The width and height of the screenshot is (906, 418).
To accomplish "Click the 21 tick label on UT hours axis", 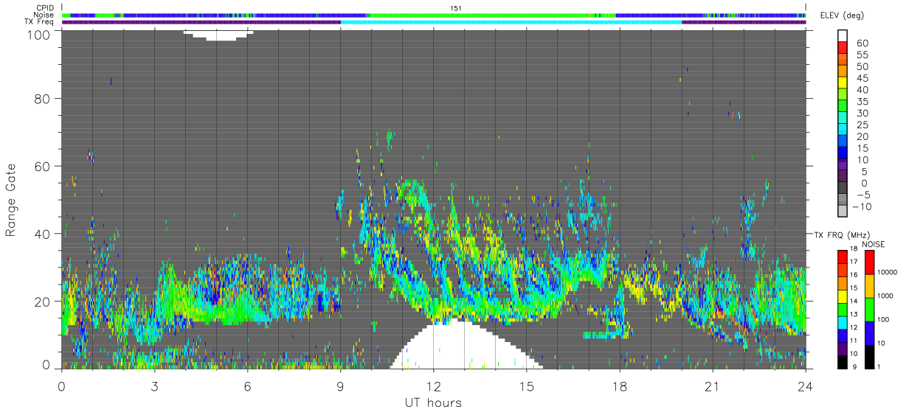I will [712, 386].
